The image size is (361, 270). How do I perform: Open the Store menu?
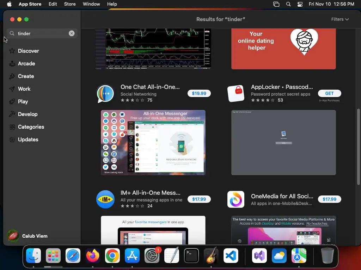[x=70, y=4]
